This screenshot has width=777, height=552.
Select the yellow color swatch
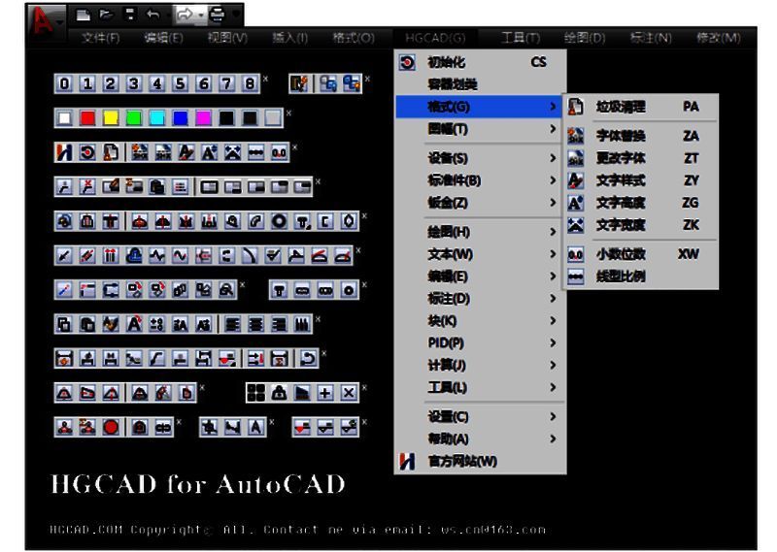(111, 118)
